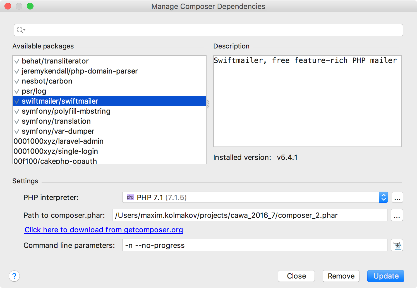417x288 pixels.
Task: Click the PHP icon in interpreter field
Action: pyautogui.click(x=130, y=197)
